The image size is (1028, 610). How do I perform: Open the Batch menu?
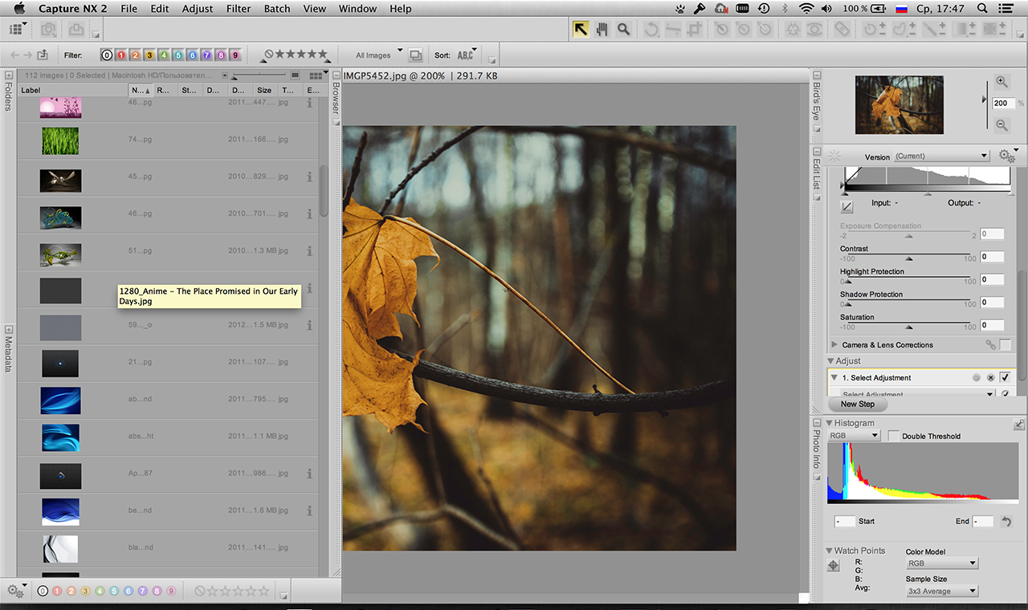pyautogui.click(x=277, y=9)
